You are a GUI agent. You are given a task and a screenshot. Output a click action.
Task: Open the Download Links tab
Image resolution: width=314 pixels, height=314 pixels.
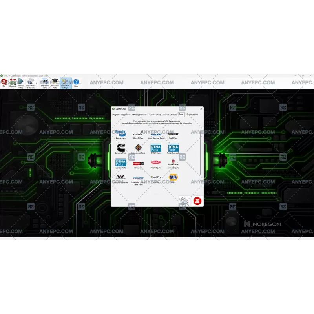192,115
